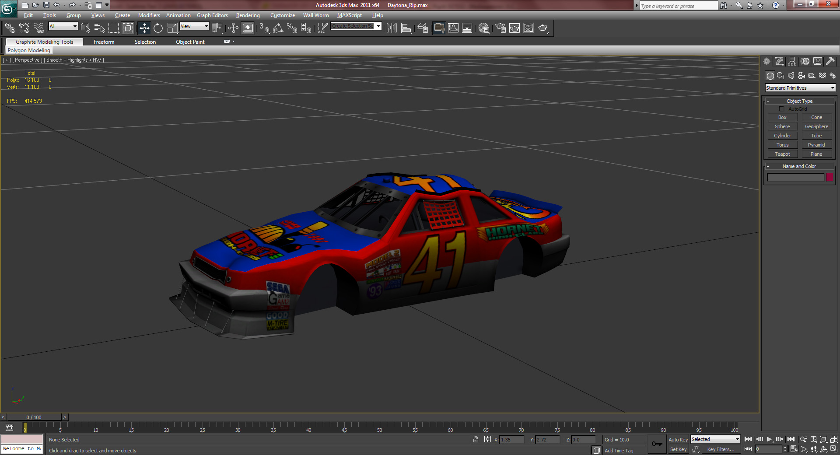Screen dimensions: 840x455
Task: Toggle the Selection Lock button
Action: (x=476, y=439)
